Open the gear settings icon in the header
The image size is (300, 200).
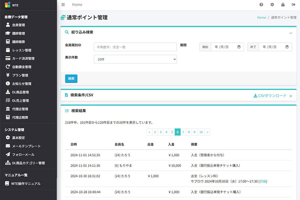(271, 5)
